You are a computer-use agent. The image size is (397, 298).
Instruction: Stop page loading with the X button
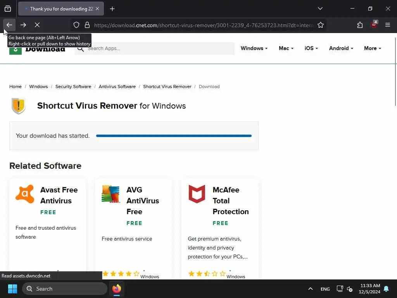pyautogui.click(x=37, y=25)
